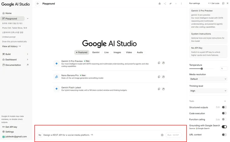
Task: Select the Audio tab
Action: [140, 53]
